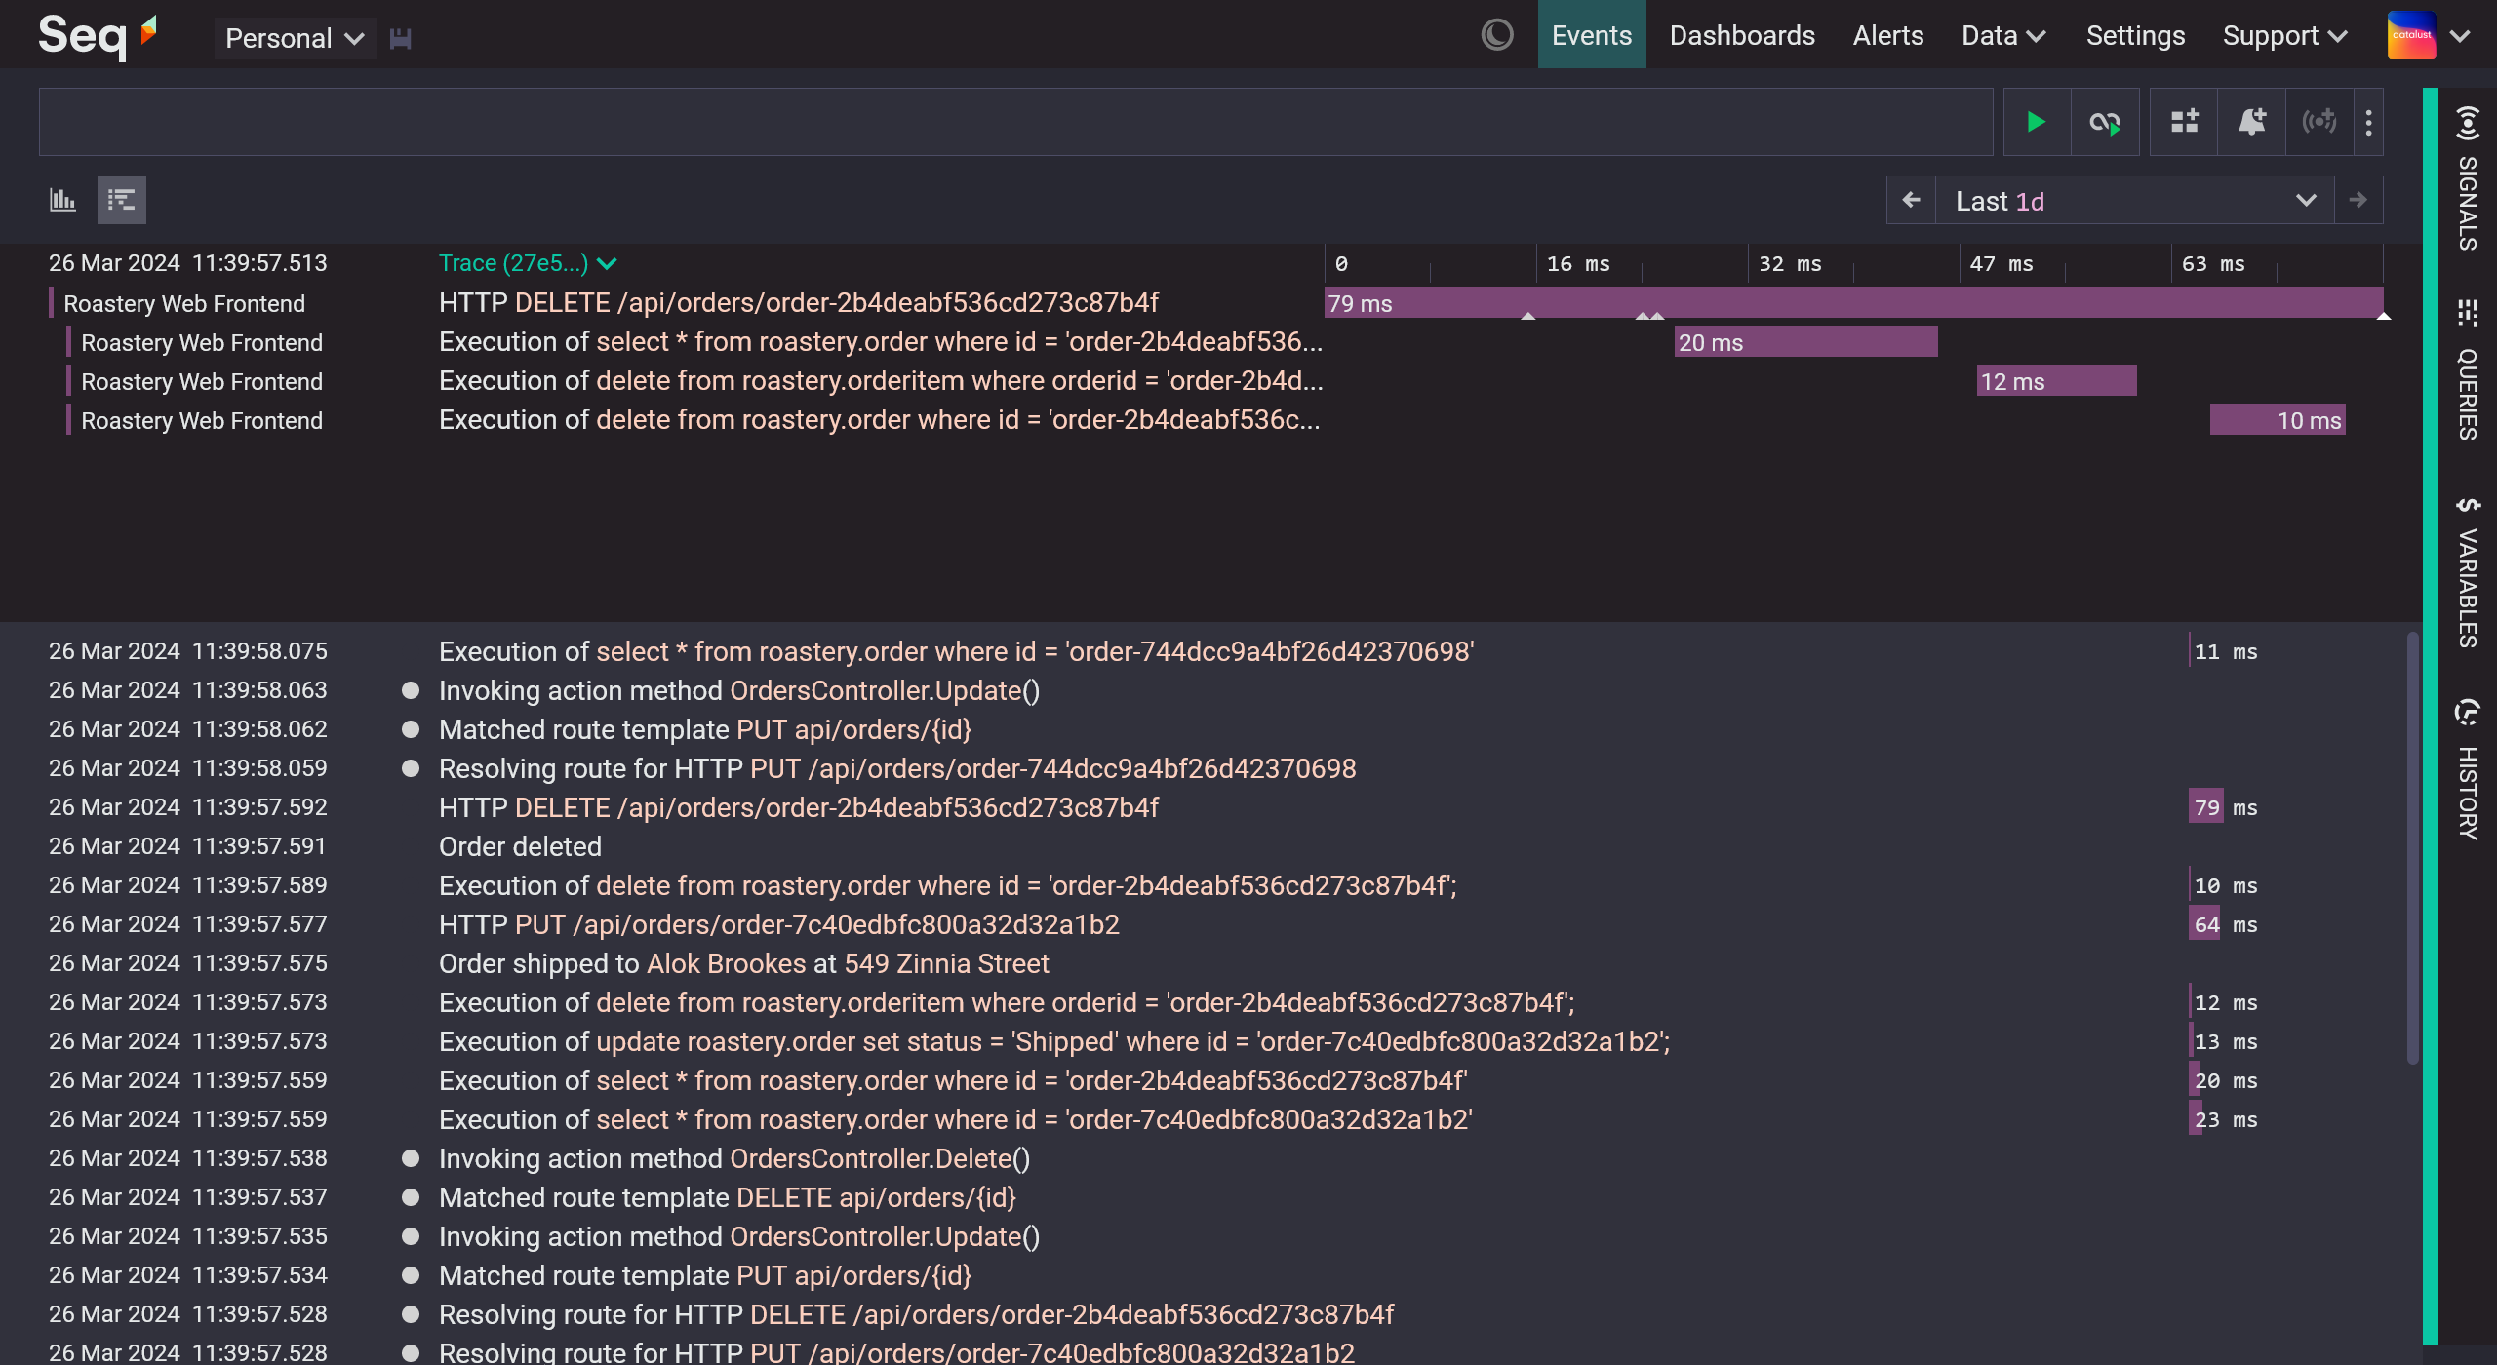
Task: Select the HTTP DELETE span row in trace
Action: point(799,303)
